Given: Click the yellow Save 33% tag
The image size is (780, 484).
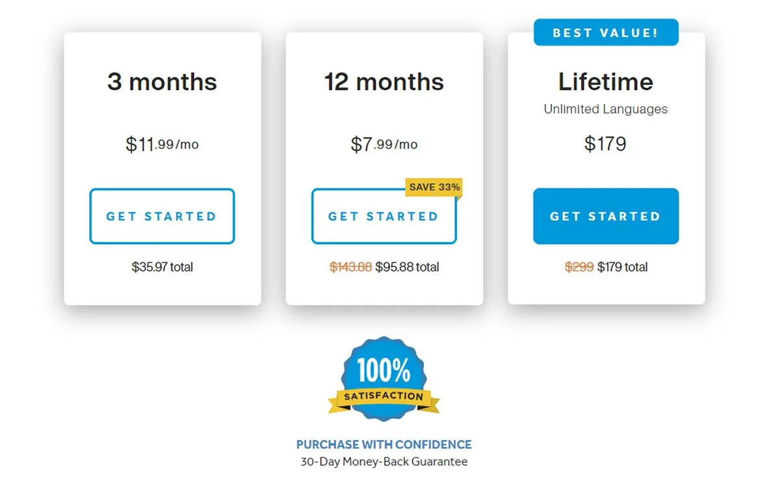Looking at the screenshot, I should tap(434, 187).
